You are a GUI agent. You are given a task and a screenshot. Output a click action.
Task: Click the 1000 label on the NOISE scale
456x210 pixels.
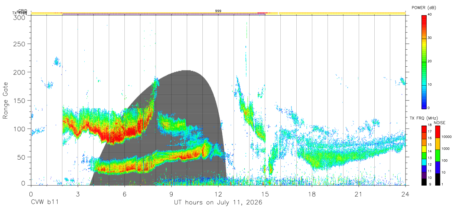tap(445, 149)
